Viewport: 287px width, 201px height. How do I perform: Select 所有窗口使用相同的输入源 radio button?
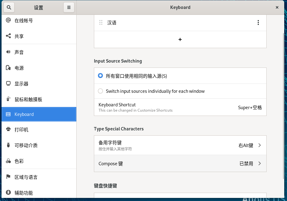pos(100,76)
